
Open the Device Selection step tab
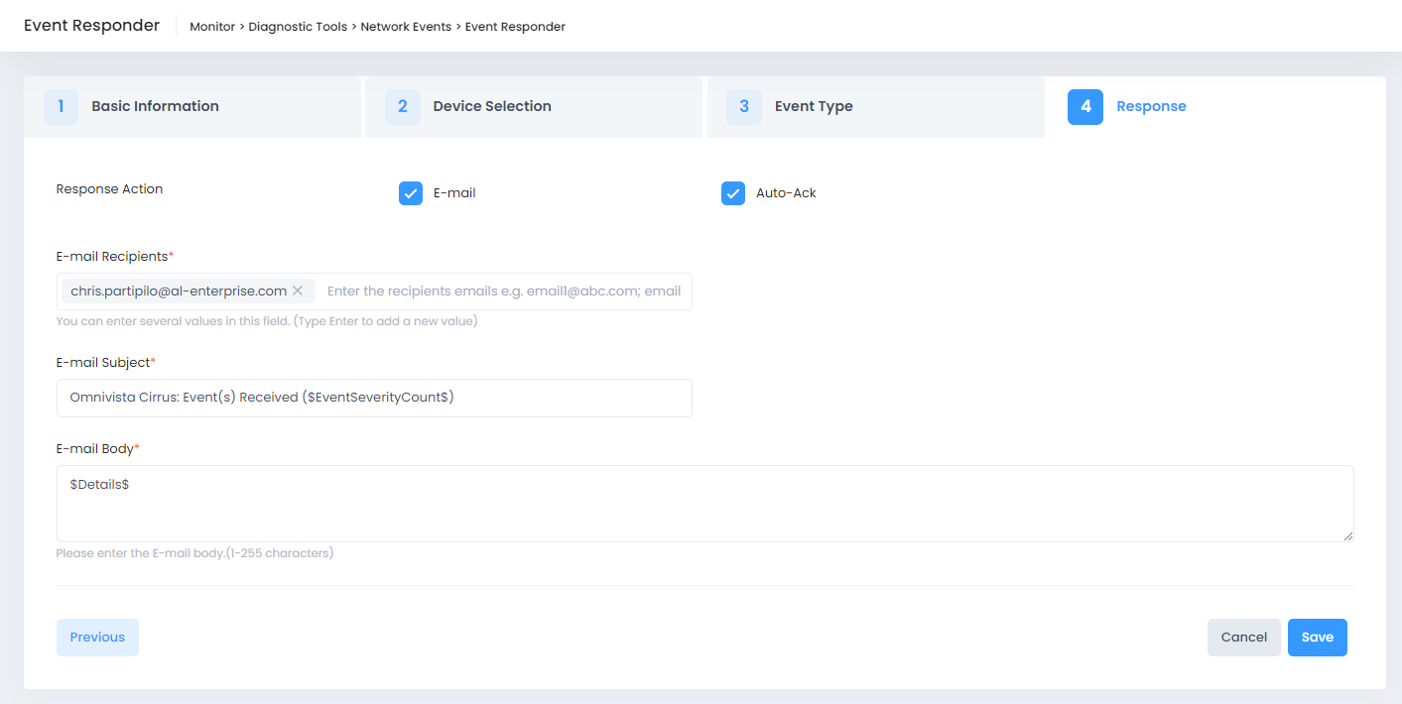click(x=491, y=106)
